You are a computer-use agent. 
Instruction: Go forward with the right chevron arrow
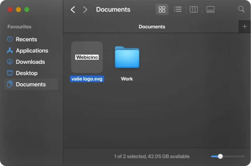(x=85, y=9)
